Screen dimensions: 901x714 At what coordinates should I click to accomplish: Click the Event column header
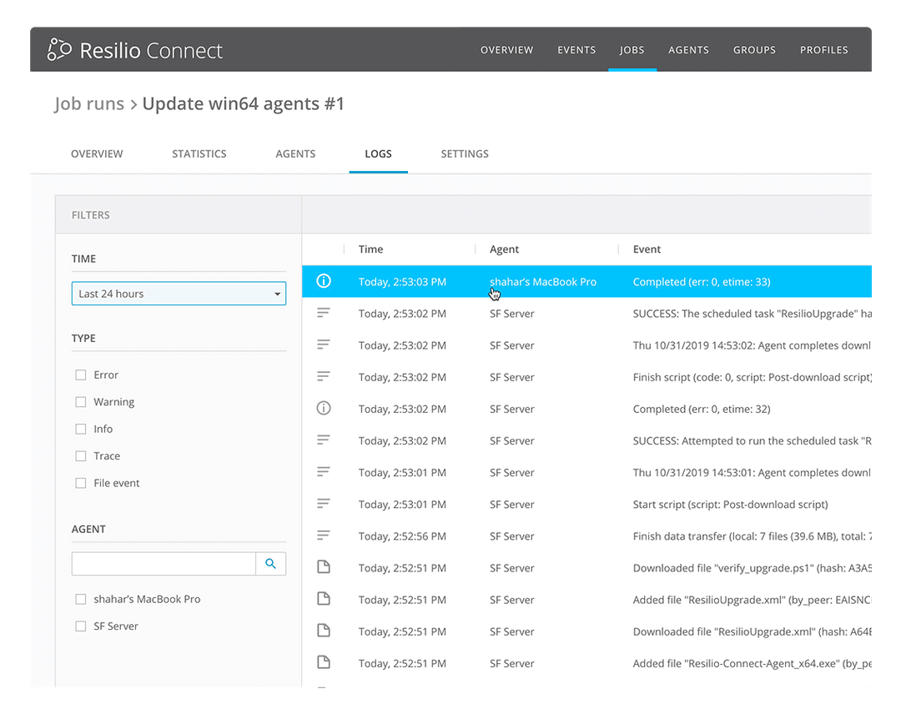click(647, 249)
